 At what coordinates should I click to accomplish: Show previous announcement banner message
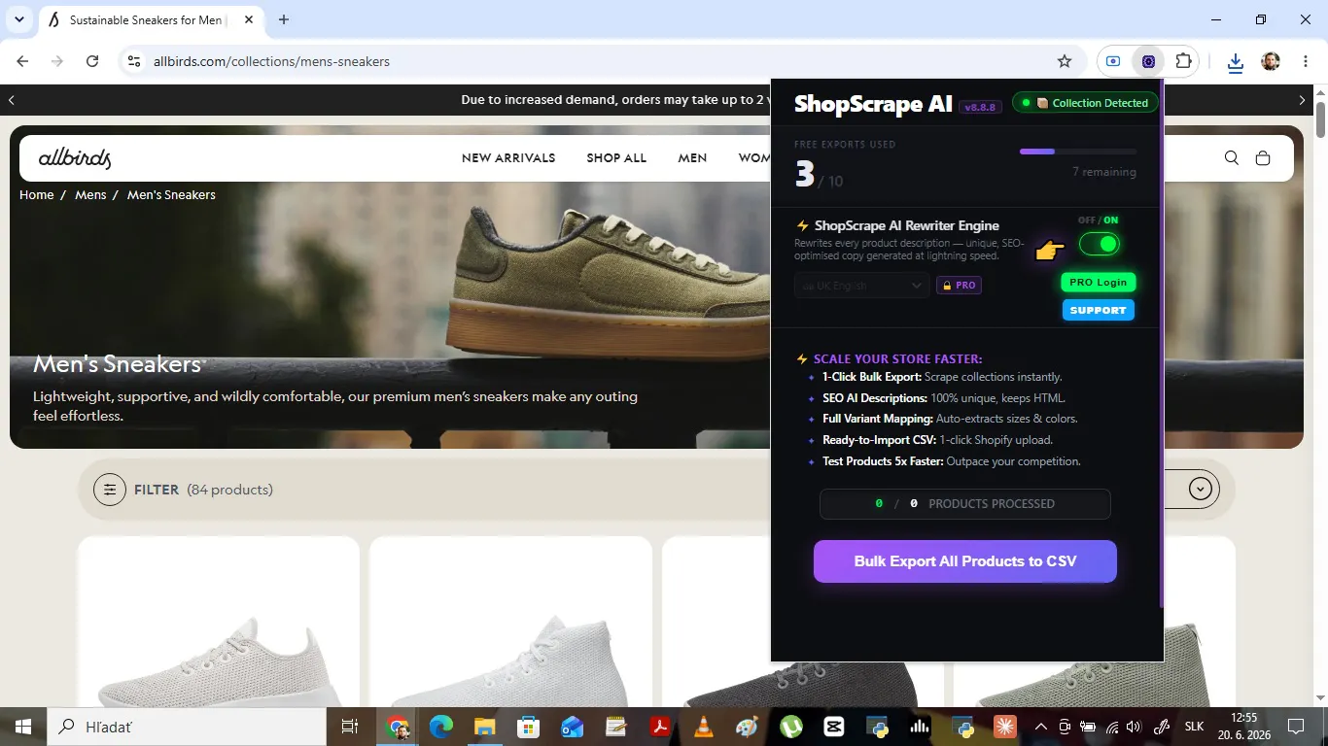click(x=12, y=100)
